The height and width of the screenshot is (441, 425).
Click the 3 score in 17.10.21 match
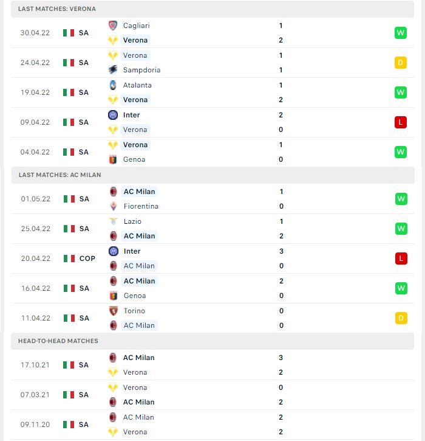coord(280,358)
